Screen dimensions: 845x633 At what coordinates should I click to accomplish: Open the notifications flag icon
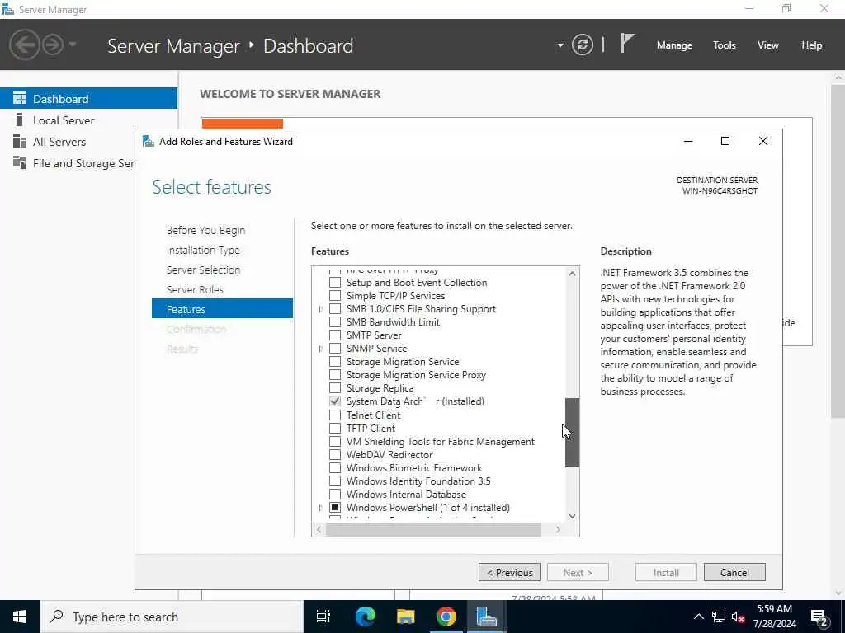627,44
